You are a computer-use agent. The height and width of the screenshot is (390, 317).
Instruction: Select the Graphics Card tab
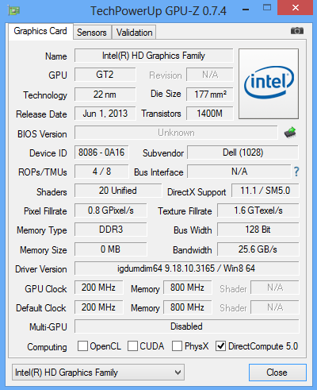(x=40, y=31)
